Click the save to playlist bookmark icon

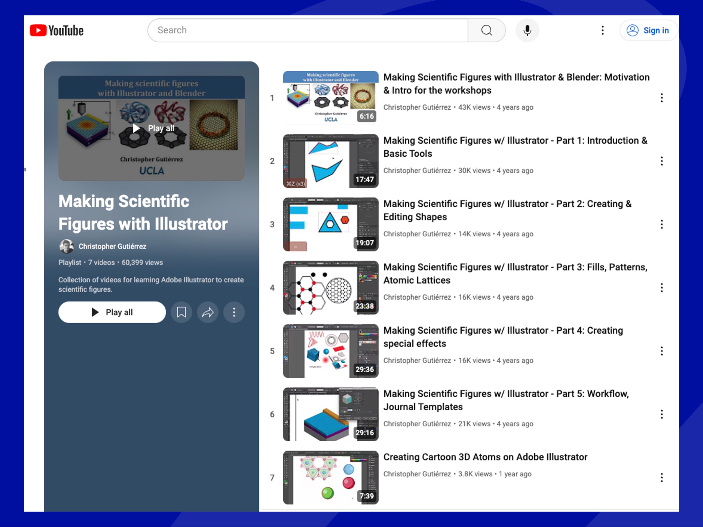click(181, 312)
